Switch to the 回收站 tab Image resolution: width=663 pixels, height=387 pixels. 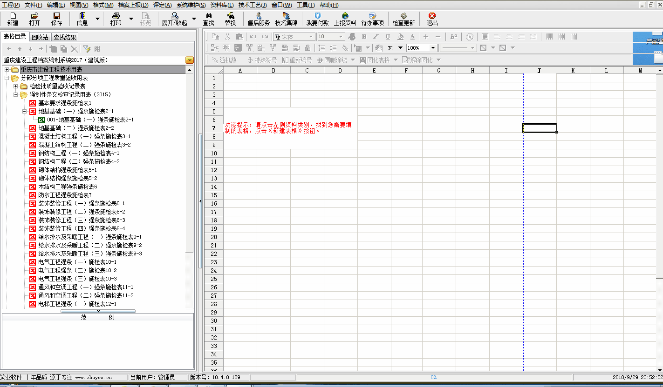coord(40,37)
